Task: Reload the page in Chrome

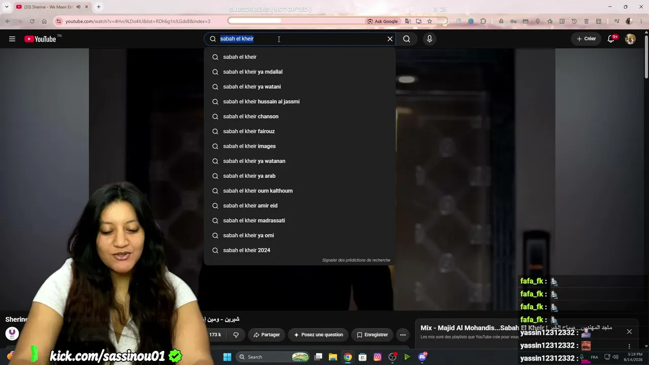Action: [x=32, y=21]
